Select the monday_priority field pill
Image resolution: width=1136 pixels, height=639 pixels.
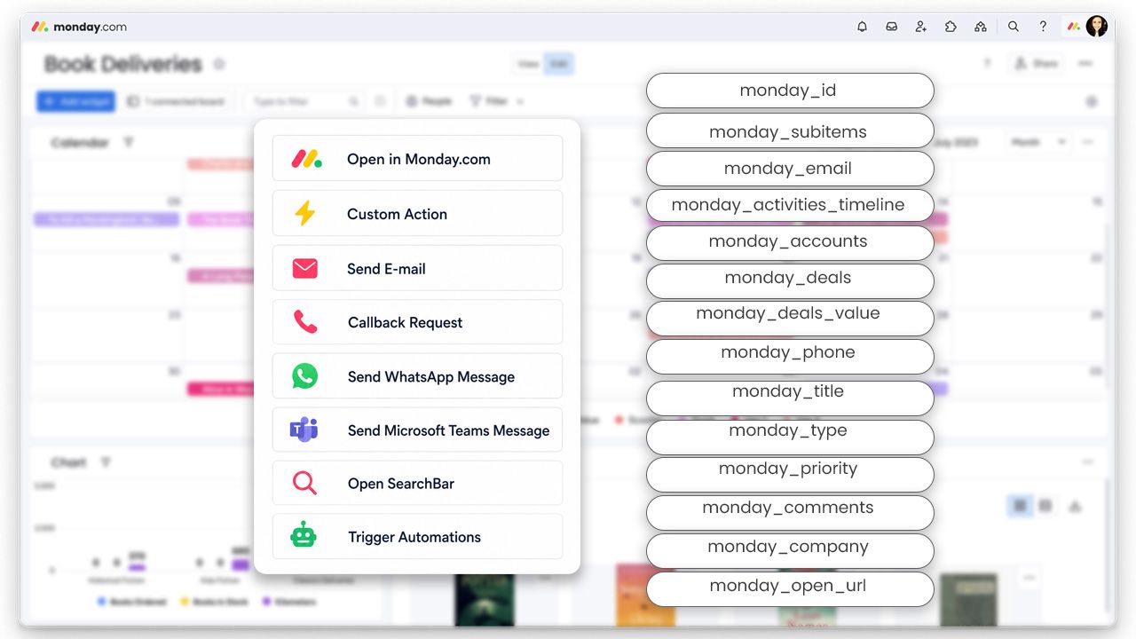[x=790, y=475]
